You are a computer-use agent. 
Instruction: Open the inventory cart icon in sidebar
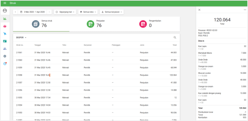(5, 34)
